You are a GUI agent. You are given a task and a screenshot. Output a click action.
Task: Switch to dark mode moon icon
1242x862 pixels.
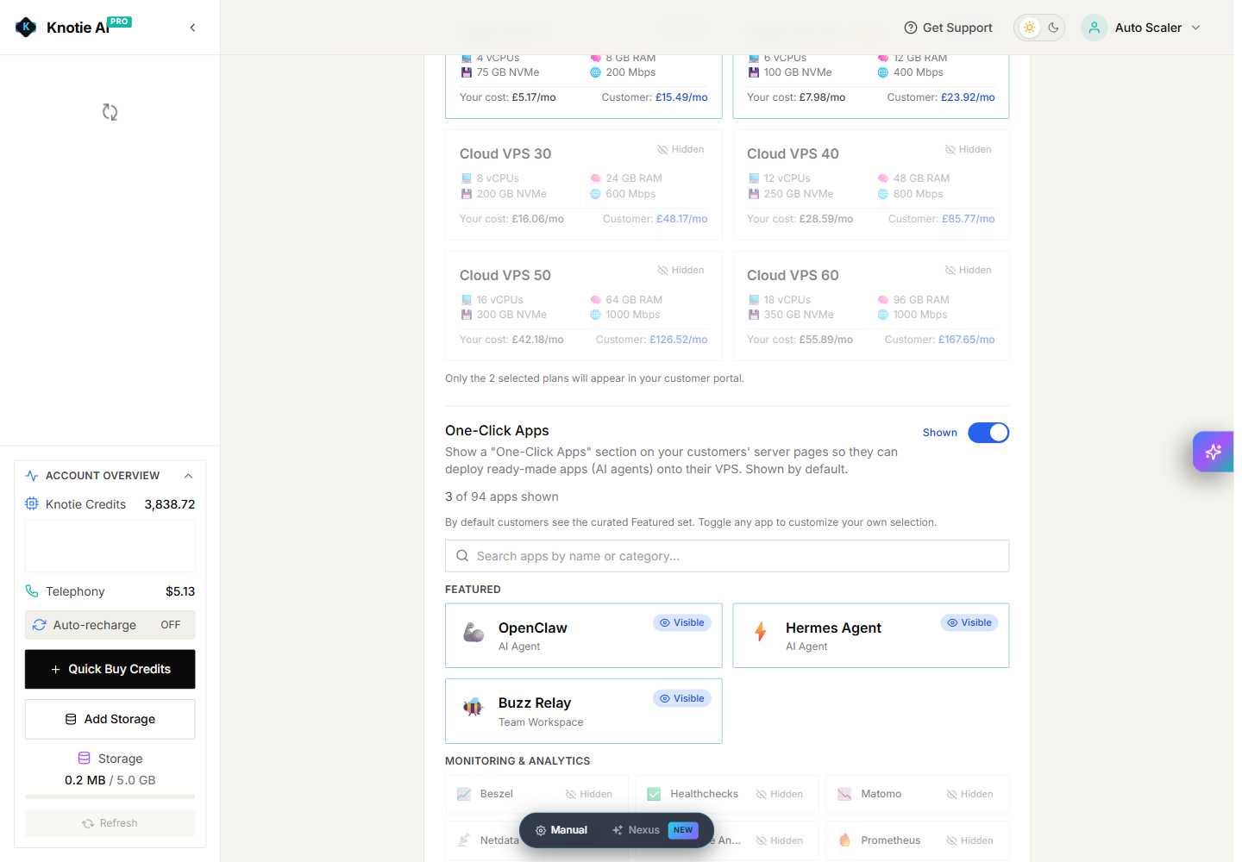1053,28
